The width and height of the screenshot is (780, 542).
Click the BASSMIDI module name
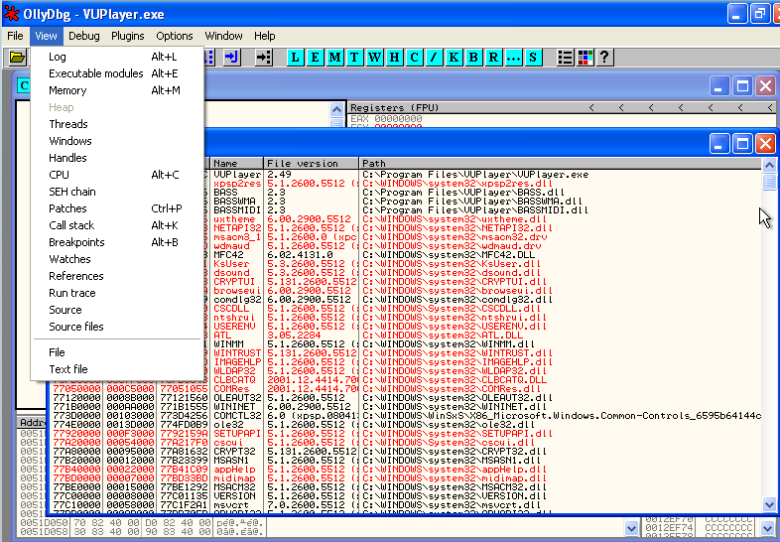tap(237, 210)
